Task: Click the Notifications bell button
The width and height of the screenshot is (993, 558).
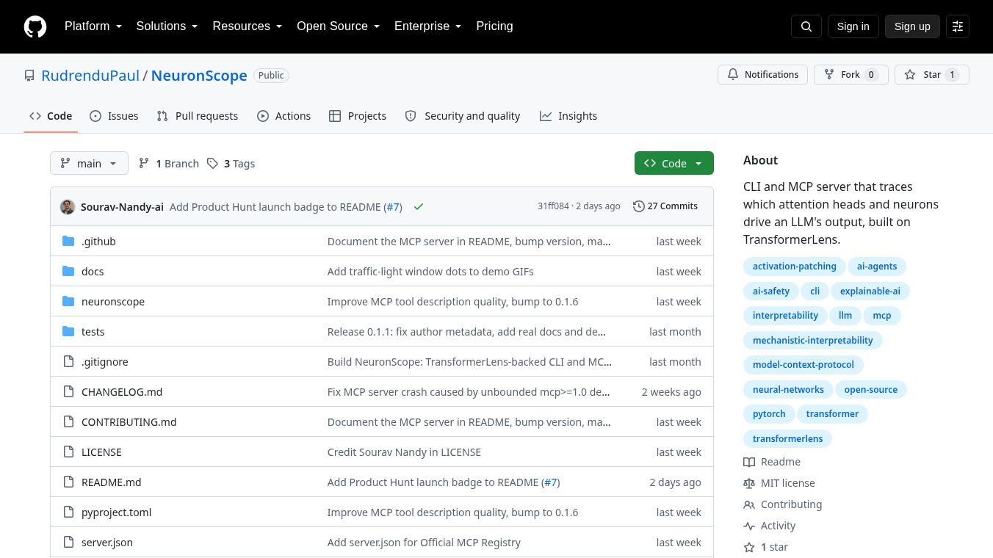Action: coord(762,75)
